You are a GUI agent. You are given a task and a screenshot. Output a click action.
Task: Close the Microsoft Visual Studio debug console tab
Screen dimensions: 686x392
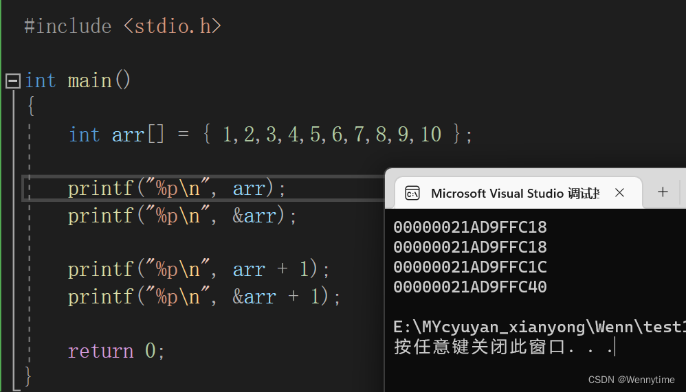coord(619,193)
